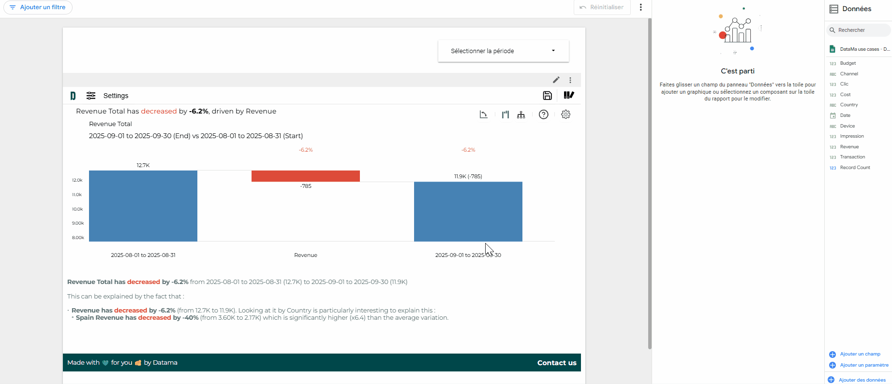Click Ajouter un paramètre
The height and width of the screenshot is (384, 892).
[859, 365]
